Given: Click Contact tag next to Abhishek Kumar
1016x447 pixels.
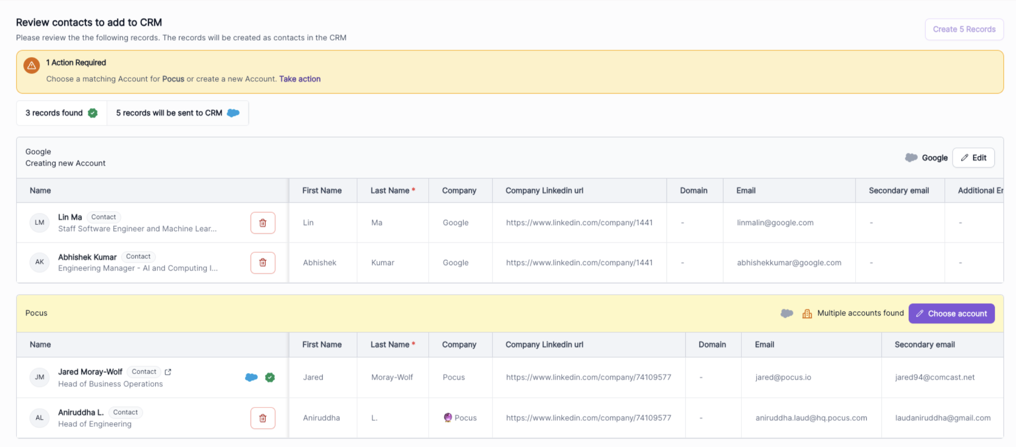Looking at the screenshot, I should [x=138, y=256].
